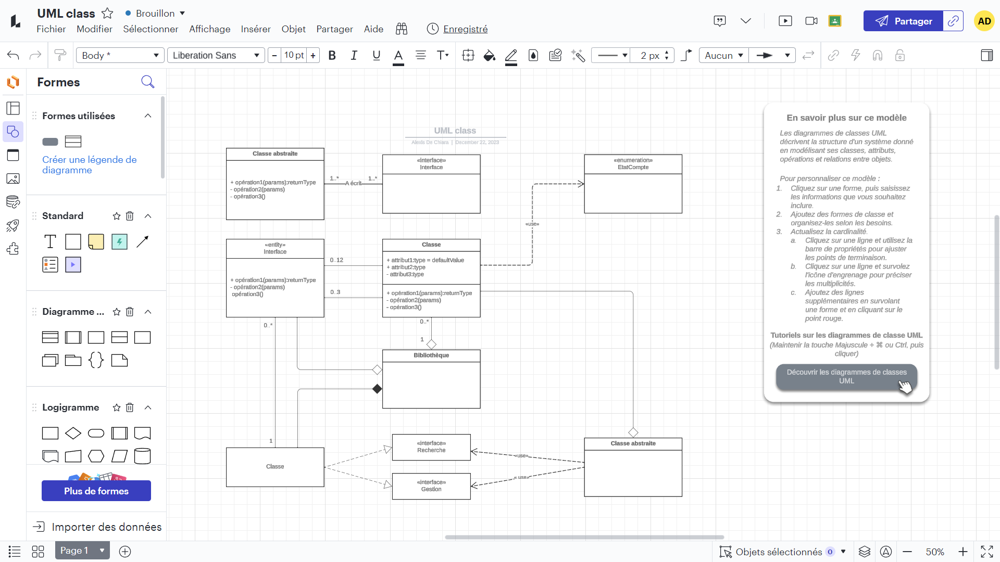Open the line color picker

click(x=511, y=56)
